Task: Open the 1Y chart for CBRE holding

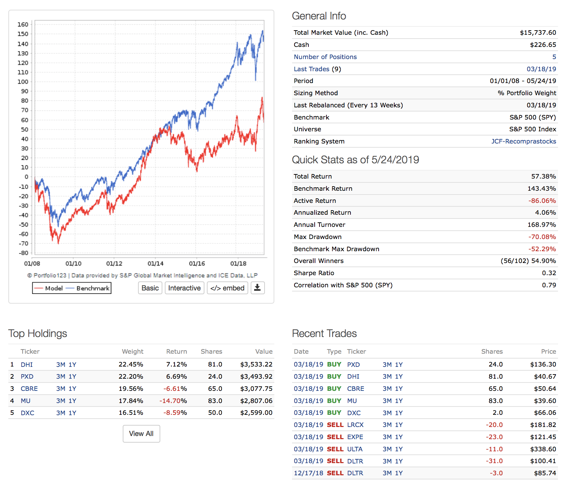Action: point(72,389)
